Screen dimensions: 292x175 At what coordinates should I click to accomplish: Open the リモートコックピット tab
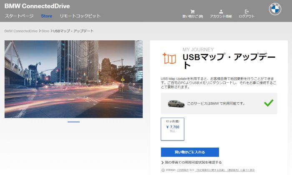(80, 16)
